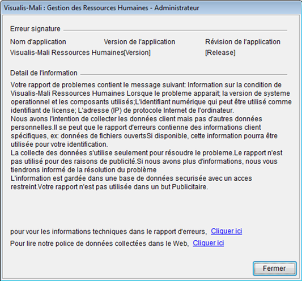Screen dimensions: 302x281
Task: Click the Fermer button
Action: 275,269
